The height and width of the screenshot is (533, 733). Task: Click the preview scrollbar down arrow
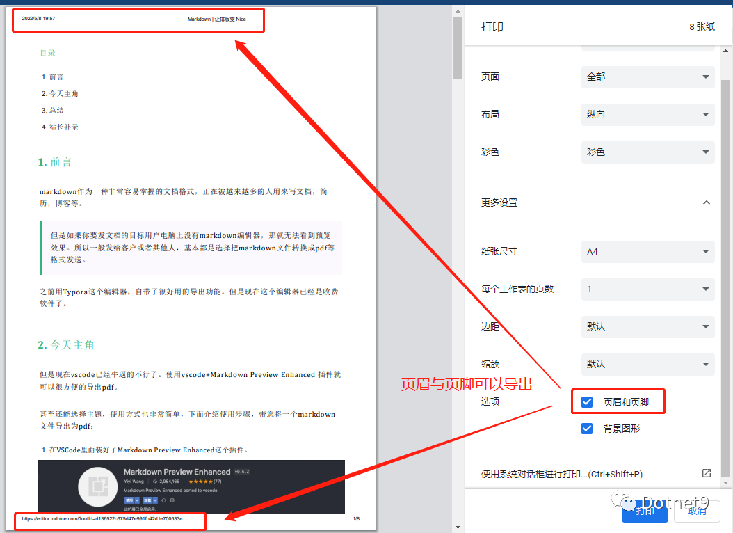pos(458,527)
